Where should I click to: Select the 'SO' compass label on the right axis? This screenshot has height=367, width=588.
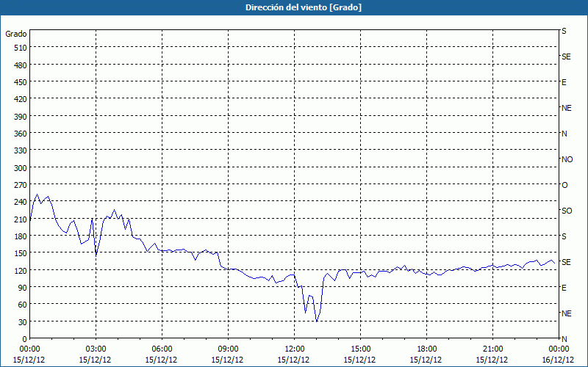point(567,211)
